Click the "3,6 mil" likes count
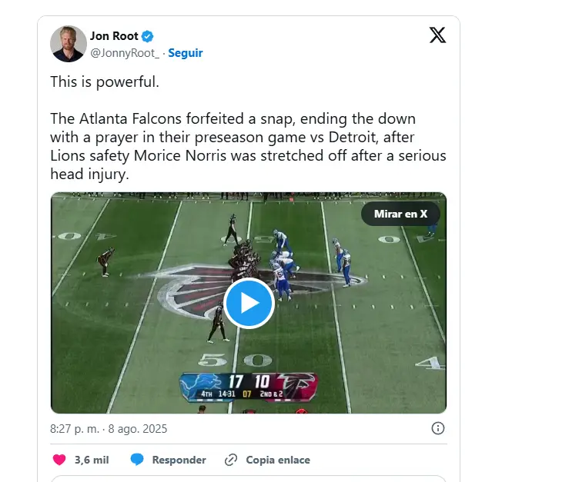The width and height of the screenshot is (579, 482). pyautogui.click(x=92, y=460)
